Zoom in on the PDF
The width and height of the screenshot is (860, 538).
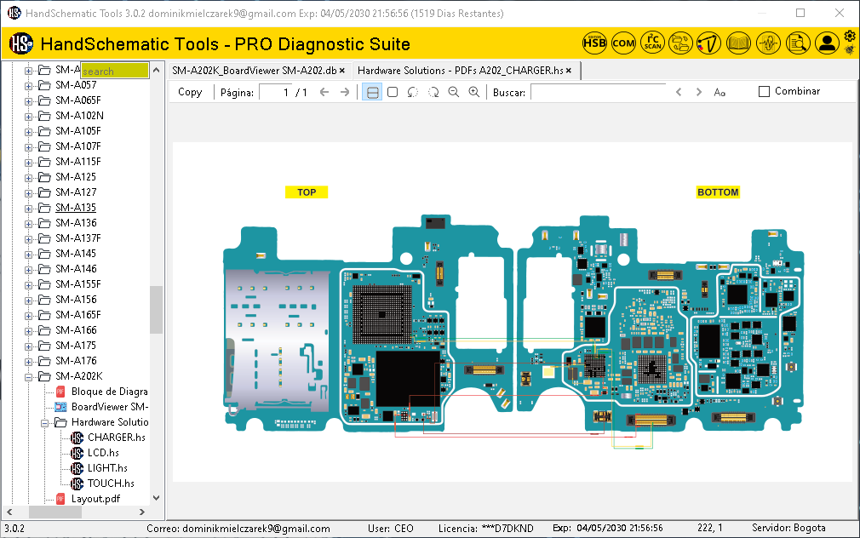pos(474,92)
